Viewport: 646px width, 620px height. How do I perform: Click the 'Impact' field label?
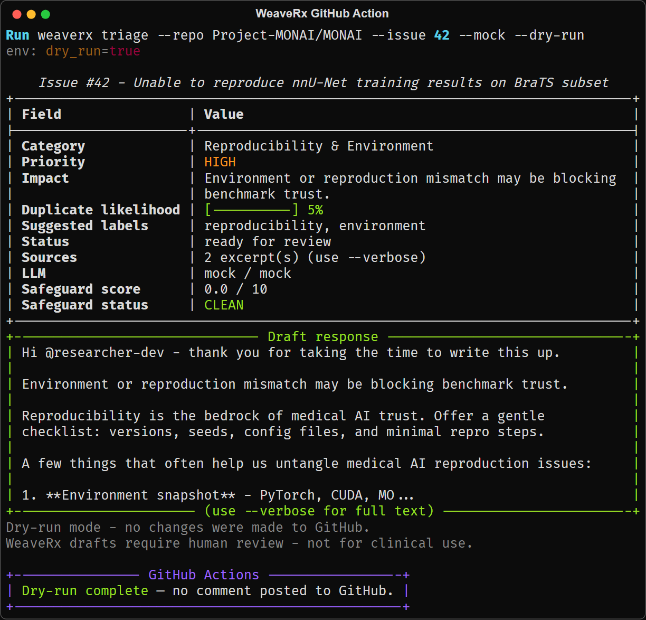(45, 178)
